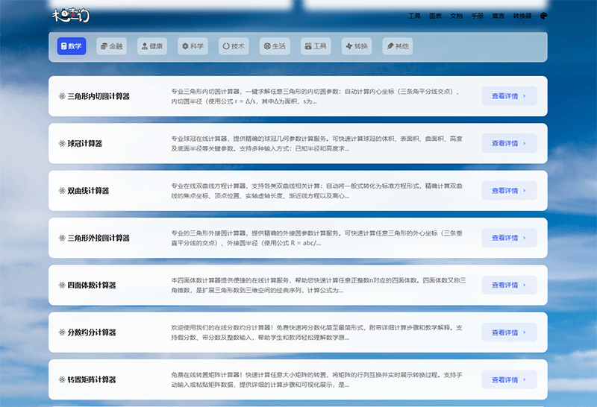This screenshot has width=597, height=407.
Task: Open the 健康 category tab
Action: 152,46
